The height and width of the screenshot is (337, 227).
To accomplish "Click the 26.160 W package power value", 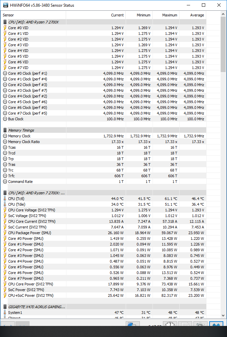I will click(116, 233).
